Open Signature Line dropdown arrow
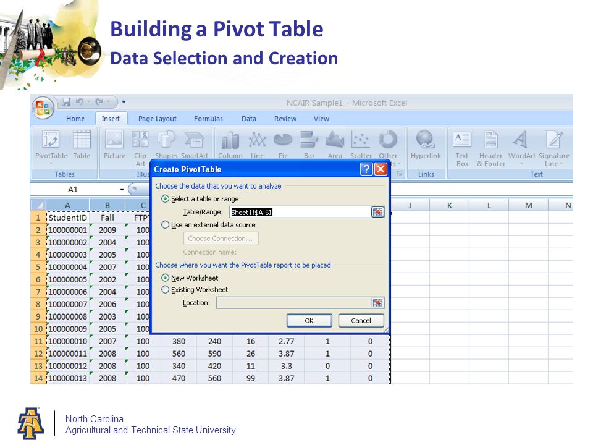 click(561, 164)
